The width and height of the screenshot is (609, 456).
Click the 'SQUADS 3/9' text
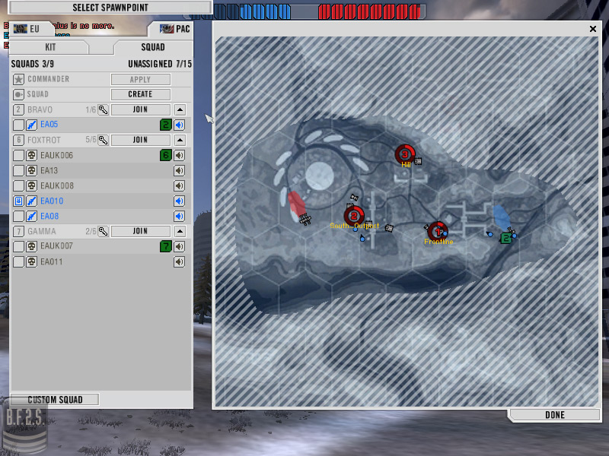(x=33, y=64)
